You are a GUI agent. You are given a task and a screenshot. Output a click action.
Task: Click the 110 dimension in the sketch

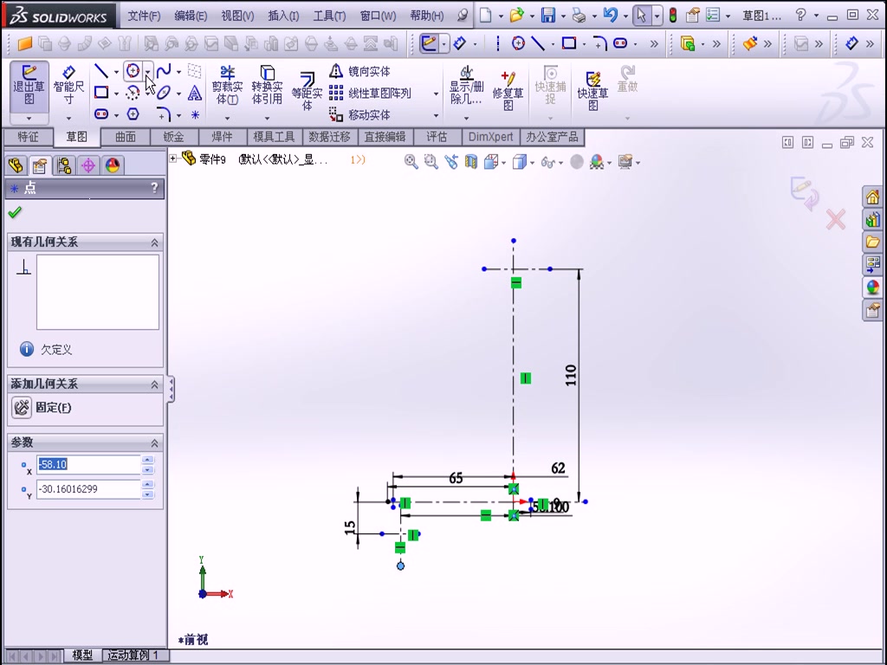(x=571, y=375)
